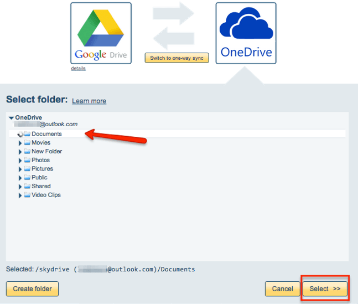Click the OneDrive service logo
This screenshot has width=358, height=304.
(x=246, y=33)
